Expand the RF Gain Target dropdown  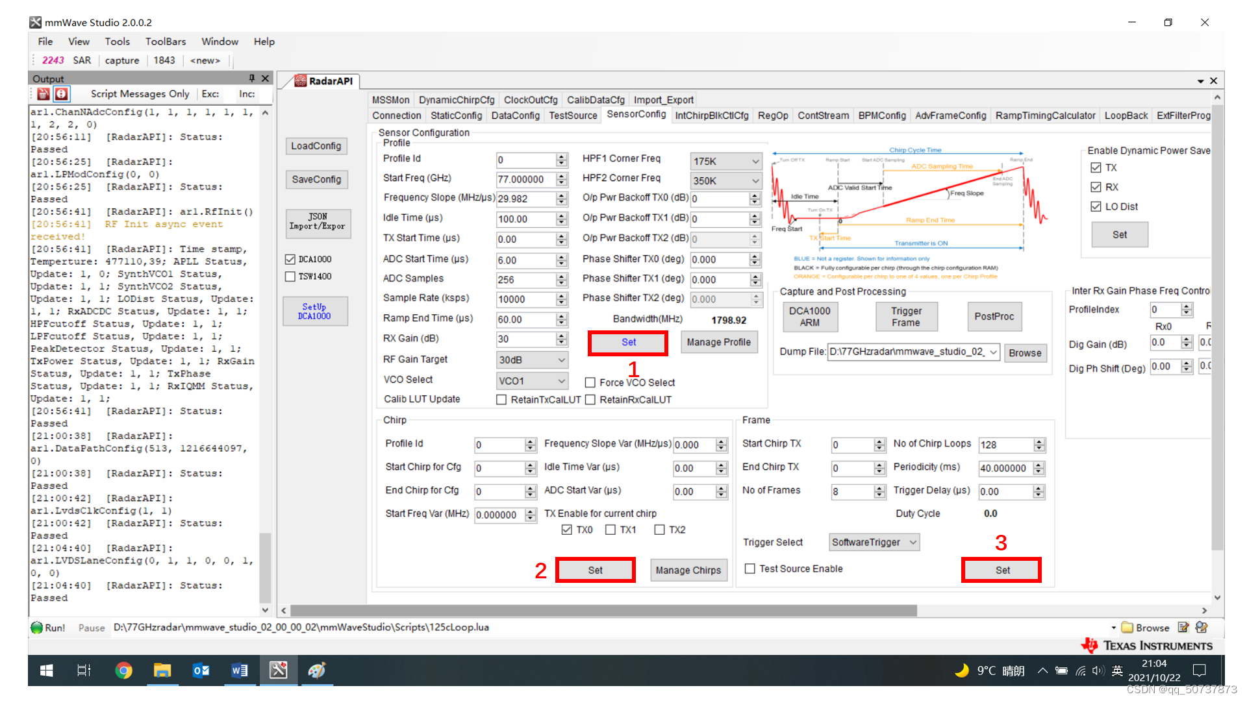click(532, 360)
